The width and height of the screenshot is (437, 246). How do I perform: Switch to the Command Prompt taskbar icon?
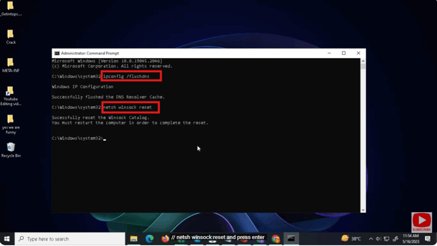[x=291, y=238]
